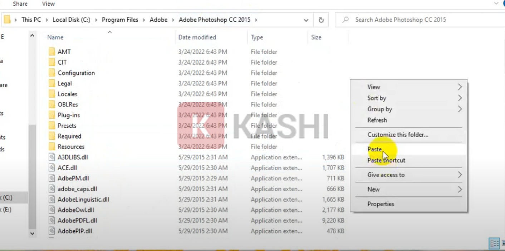Sort files by Date modified column header
This screenshot has height=251, width=505.
coord(197,37)
